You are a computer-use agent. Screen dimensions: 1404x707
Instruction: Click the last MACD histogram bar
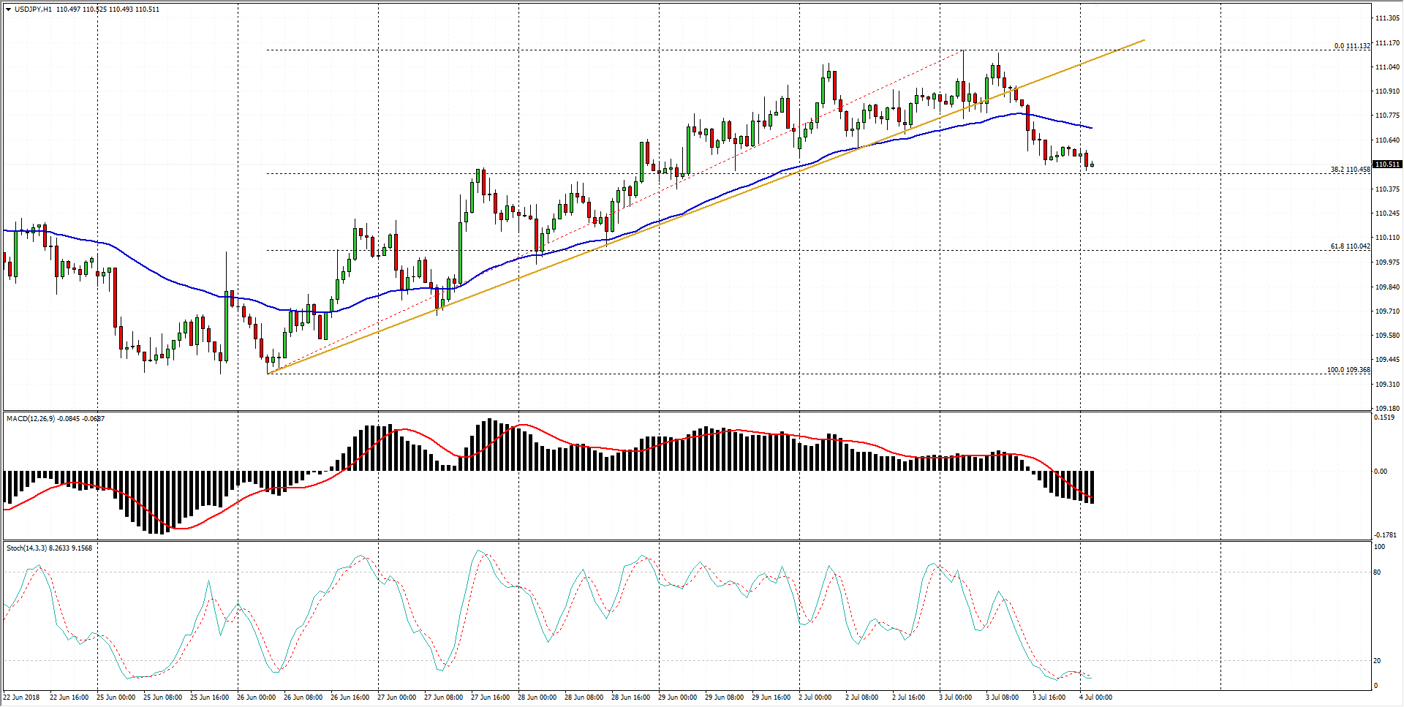[1092, 487]
